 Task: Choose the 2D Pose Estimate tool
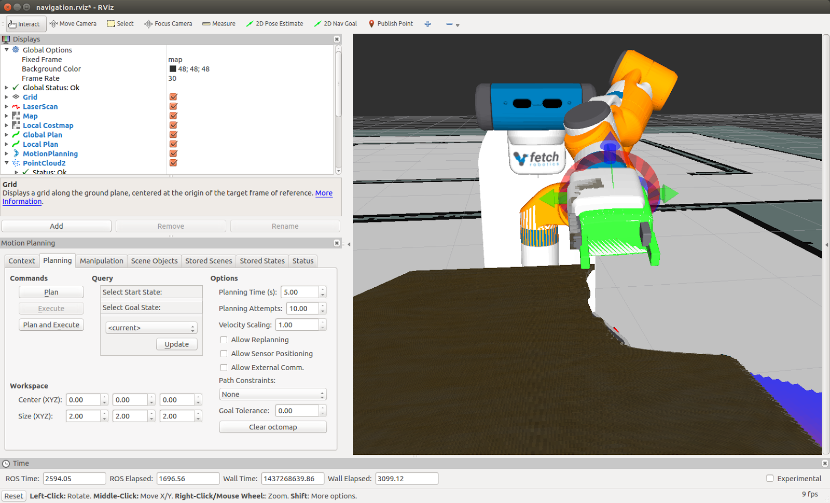tap(274, 23)
